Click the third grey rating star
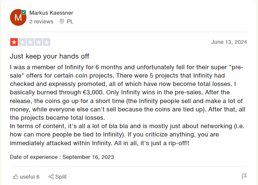258x185 pixels. [30, 42]
